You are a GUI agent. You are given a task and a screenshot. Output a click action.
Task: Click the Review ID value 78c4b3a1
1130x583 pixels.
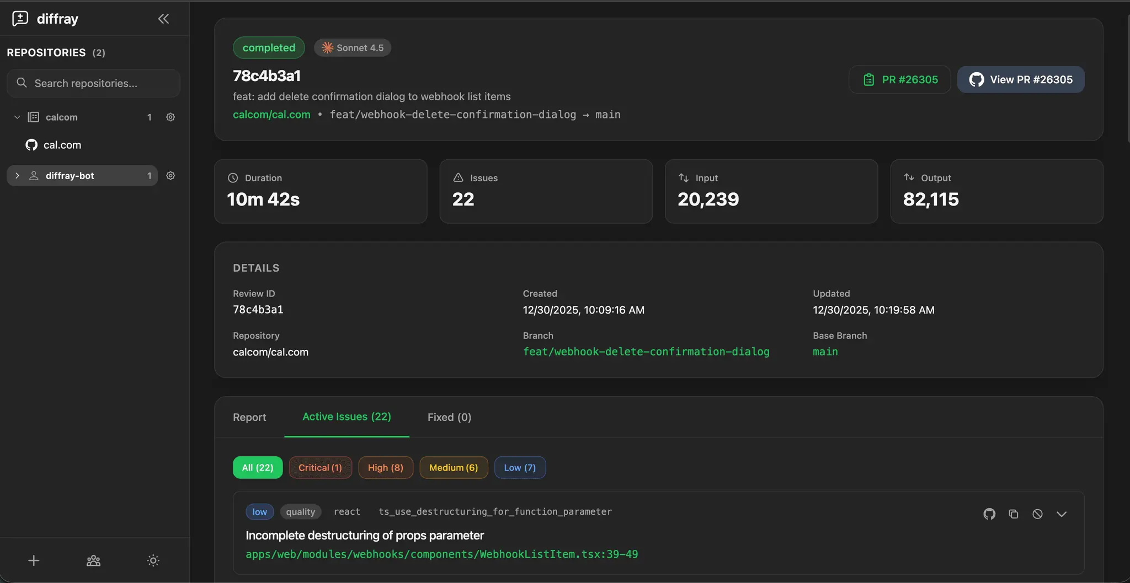258,310
